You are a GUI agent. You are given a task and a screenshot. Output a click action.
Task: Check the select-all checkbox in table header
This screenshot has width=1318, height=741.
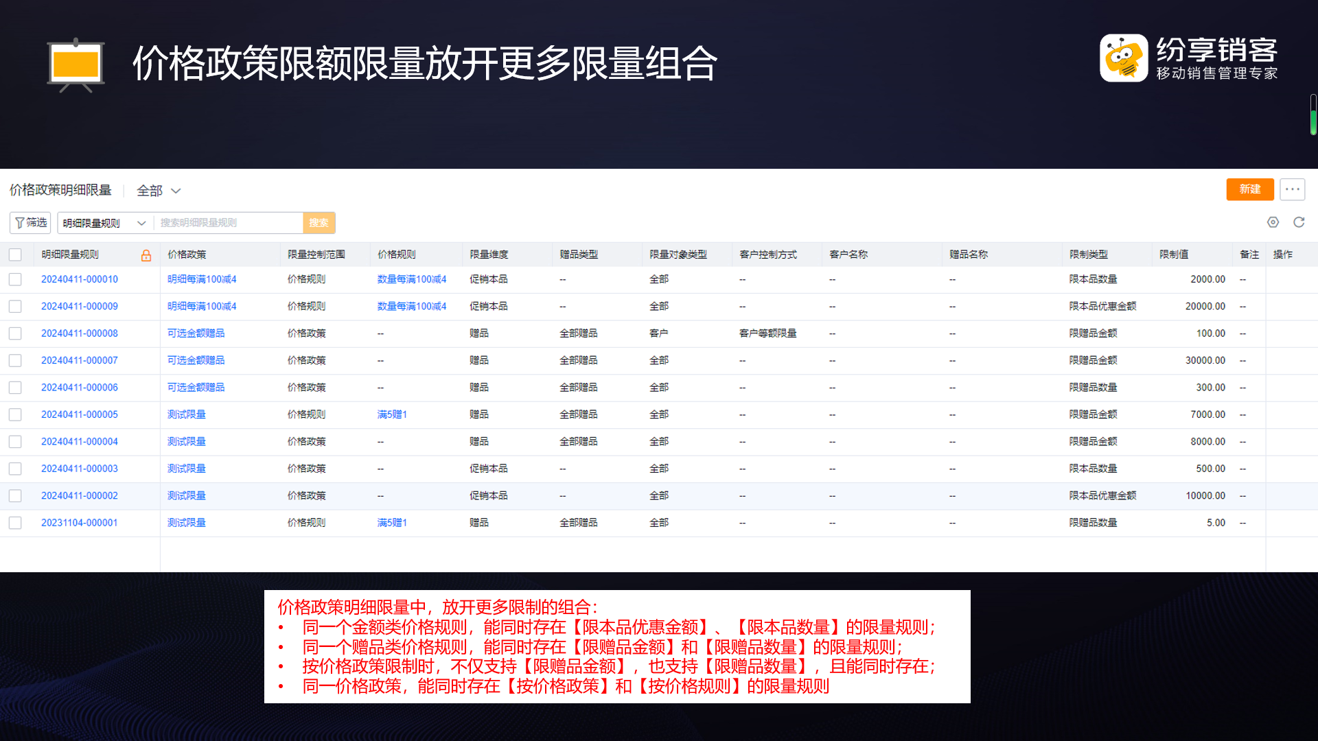click(15, 254)
